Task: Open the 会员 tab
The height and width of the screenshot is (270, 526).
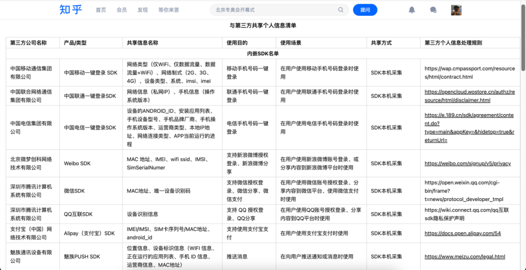Action: pos(122,10)
